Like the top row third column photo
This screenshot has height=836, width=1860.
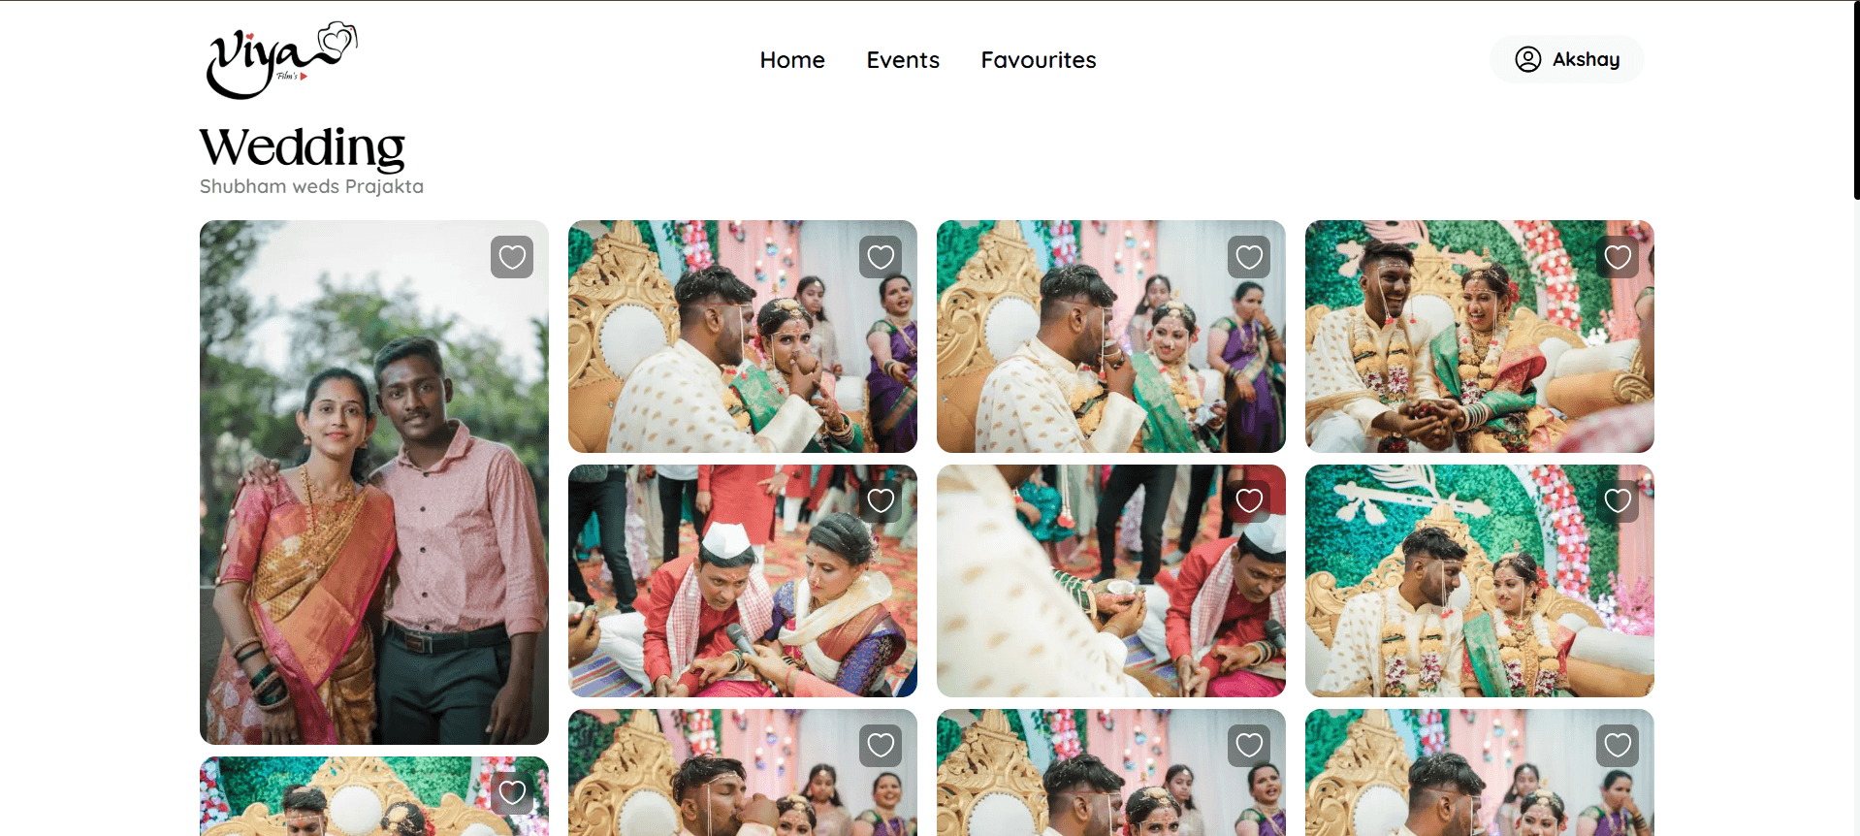point(1249,257)
